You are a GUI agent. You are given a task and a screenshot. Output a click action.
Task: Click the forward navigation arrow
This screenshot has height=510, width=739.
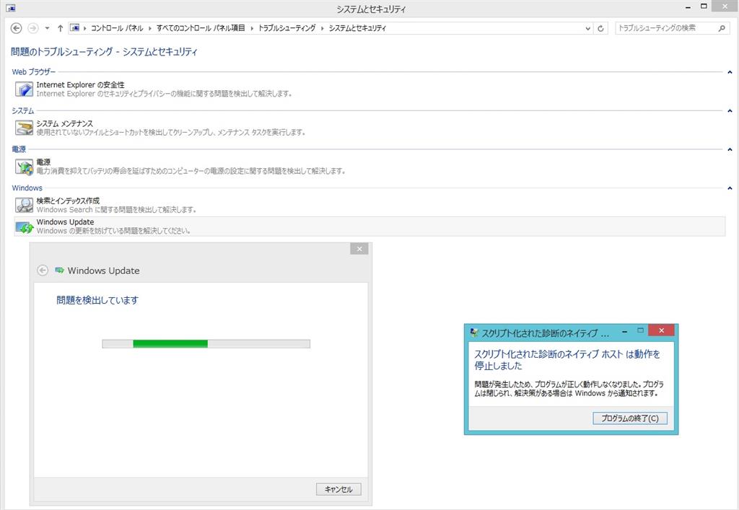(33, 28)
